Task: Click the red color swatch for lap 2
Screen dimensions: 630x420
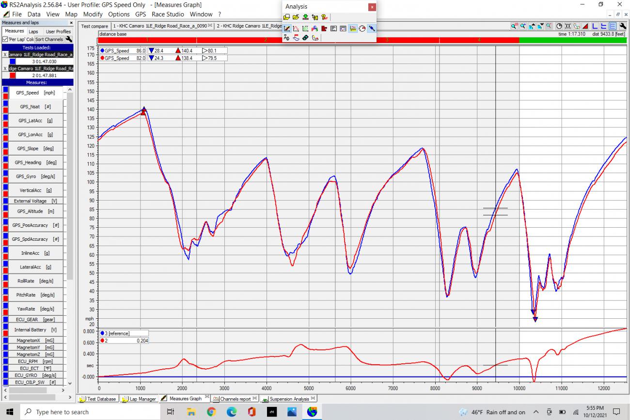Action: 13,75
